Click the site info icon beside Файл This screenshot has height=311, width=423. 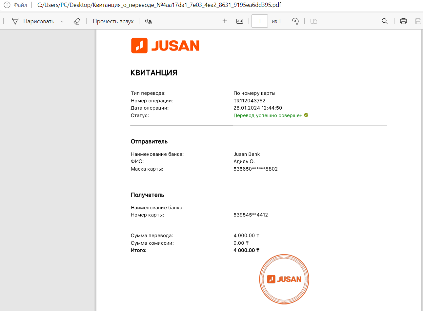tap(7, 5)
